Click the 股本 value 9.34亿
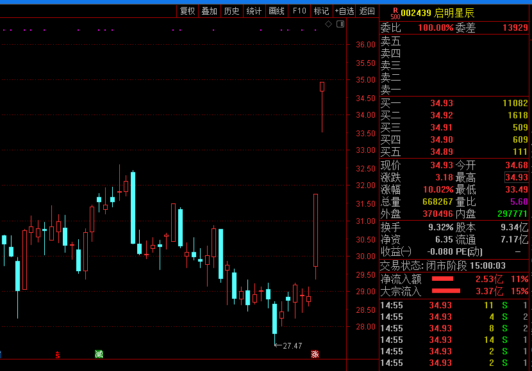The image size is (532, 371). pos(514,227)
